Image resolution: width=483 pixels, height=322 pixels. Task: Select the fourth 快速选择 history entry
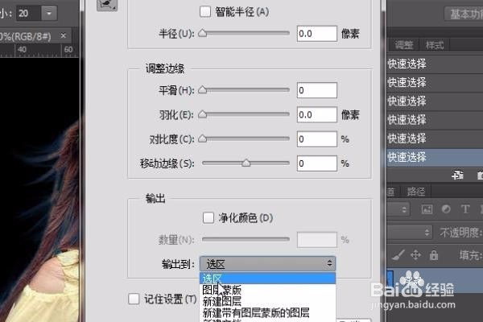tap(435, 120)
